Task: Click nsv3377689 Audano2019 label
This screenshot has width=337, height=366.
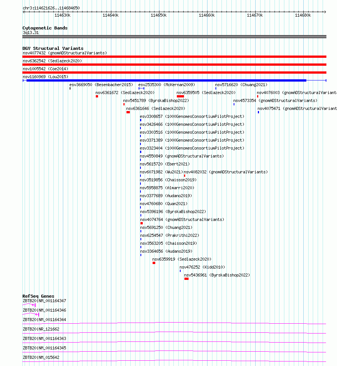Action: [x=166, y=196]
